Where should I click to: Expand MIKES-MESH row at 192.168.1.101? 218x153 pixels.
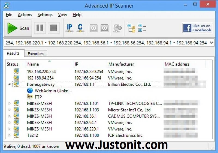(10, 103)
